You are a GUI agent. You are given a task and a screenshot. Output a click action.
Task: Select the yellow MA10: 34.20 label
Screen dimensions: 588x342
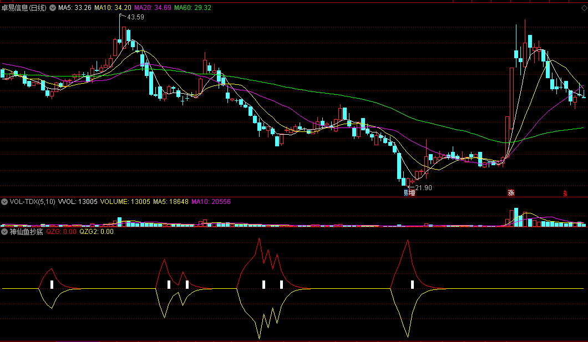point(113,8)
